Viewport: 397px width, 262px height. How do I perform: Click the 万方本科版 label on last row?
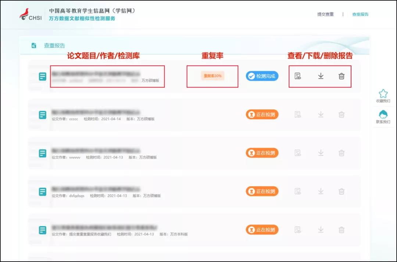(178, 234)
